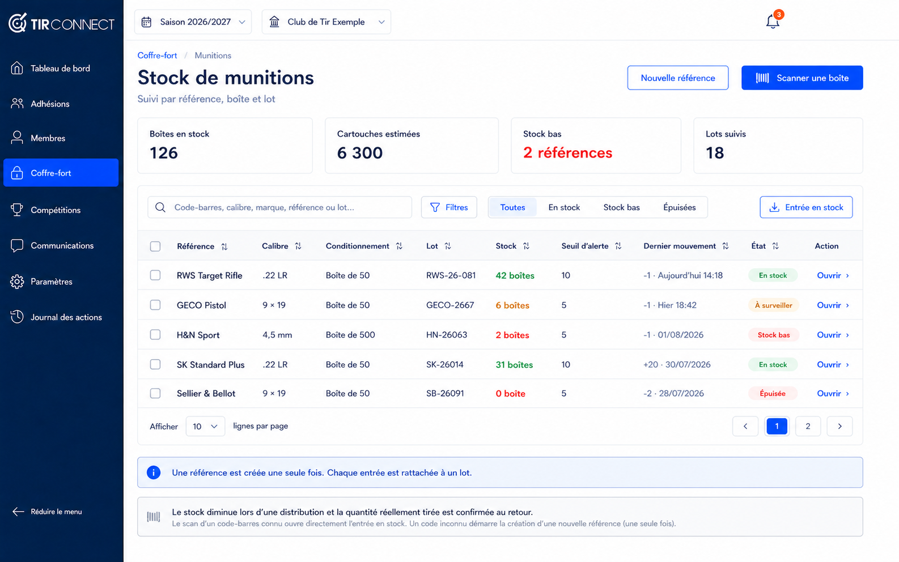This screenshot has width=899, height=562.
Task: Click the Compétitions trophy icon
Action: coord(17,210)
